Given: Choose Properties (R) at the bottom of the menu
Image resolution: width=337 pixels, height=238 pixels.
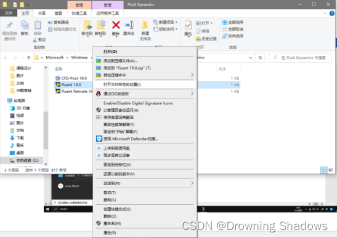Looking at the screenshot, I should [145, 232].
